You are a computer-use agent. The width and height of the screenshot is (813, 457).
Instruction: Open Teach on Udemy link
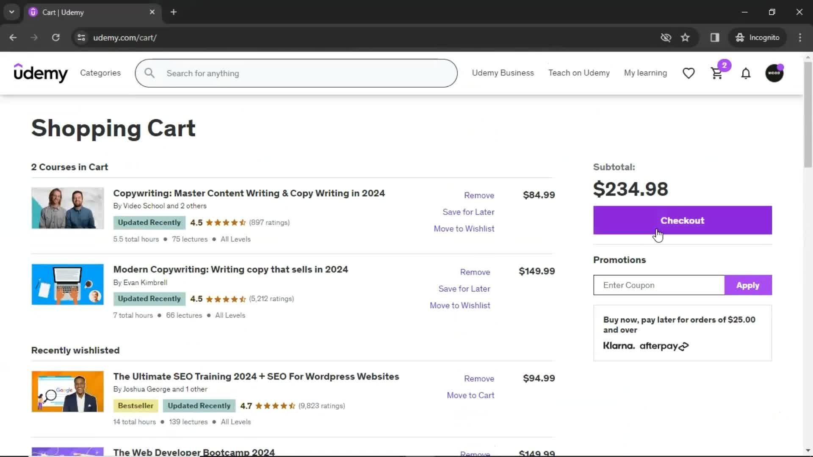click(x=579, y=73)
